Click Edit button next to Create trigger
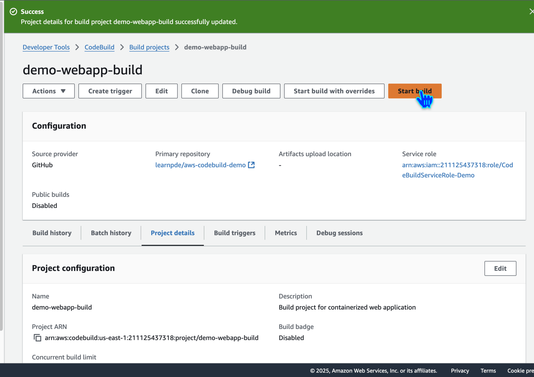The image size is (534, 377). point(161,91)
